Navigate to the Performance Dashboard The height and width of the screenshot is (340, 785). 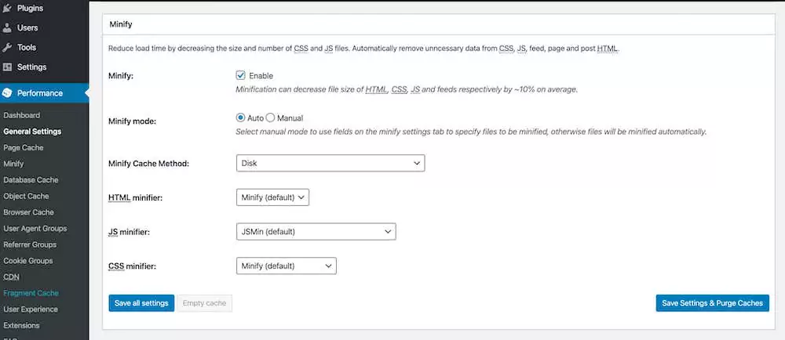click(x=21, y=115)
